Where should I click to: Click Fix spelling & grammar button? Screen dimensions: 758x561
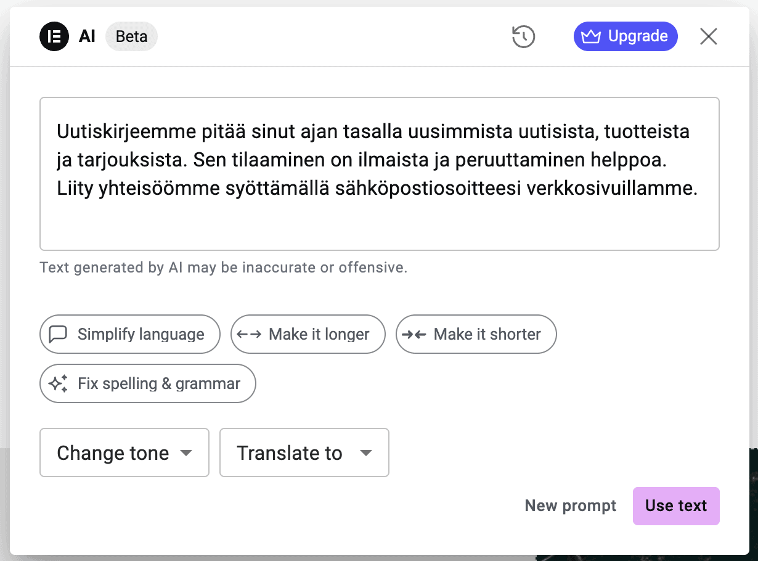(x=148, y=383)
